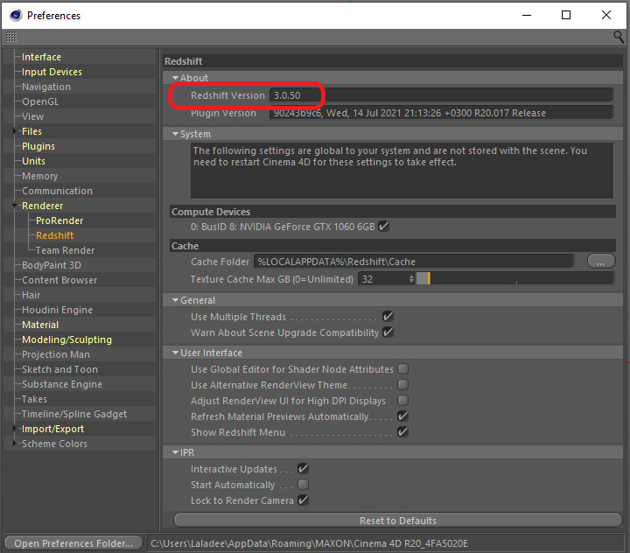The image size is (630, 553).
Task: Open Substance Engine preferences
Action: click(62, 384)
